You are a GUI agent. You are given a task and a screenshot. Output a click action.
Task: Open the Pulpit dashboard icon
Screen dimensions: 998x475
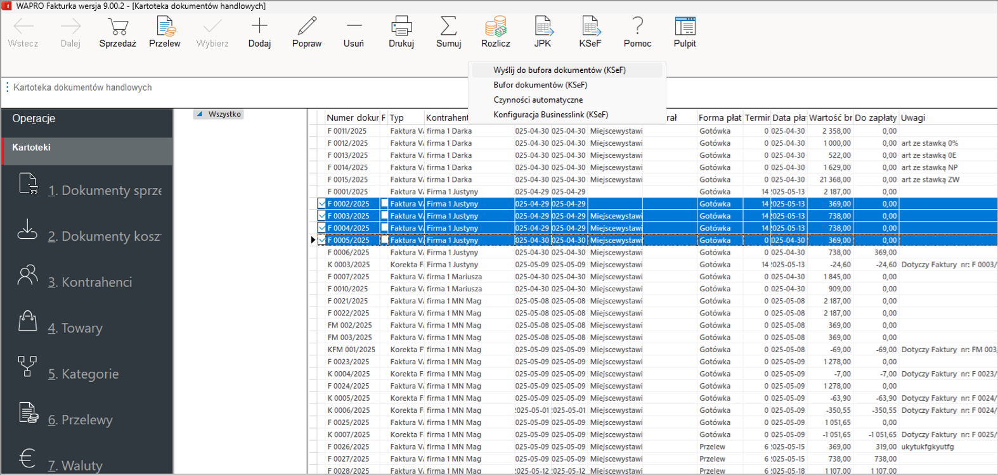pos(685,27)
